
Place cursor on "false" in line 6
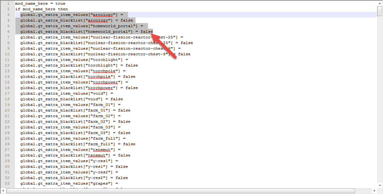146,32
